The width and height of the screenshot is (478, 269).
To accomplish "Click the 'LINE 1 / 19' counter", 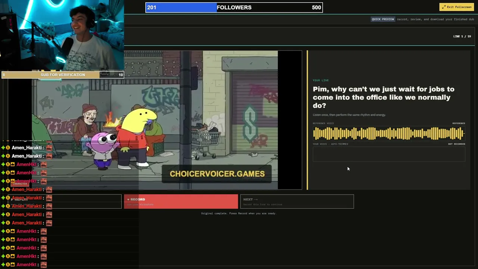I will pos(462,36).
